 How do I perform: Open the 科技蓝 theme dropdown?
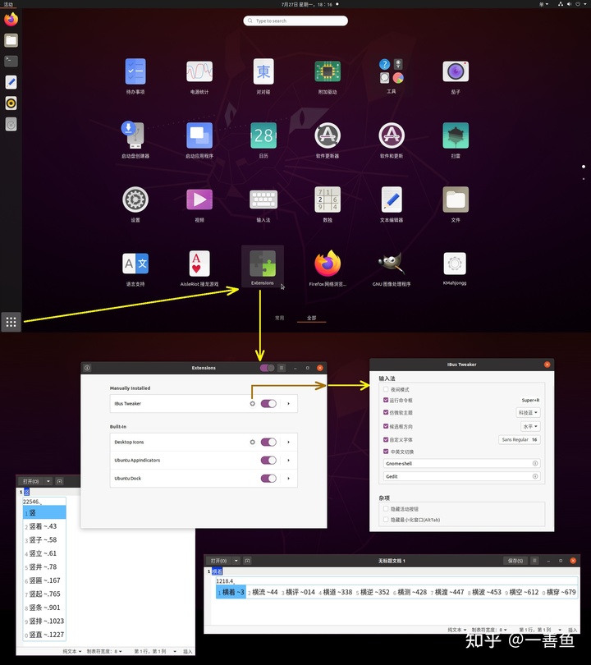(528, 413)
